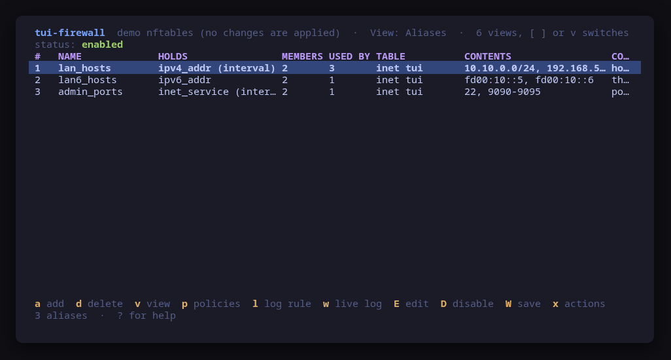
Task: Click 'inet tui' in admin_ports row
Action: 399,92
